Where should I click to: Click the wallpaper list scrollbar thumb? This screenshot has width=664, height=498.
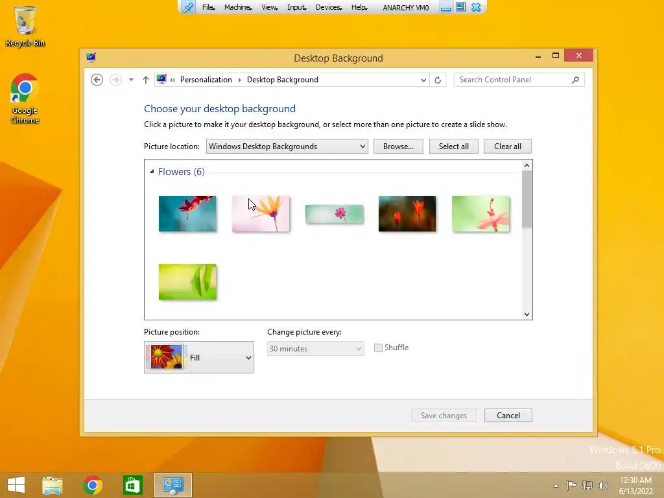coord(527,200)
